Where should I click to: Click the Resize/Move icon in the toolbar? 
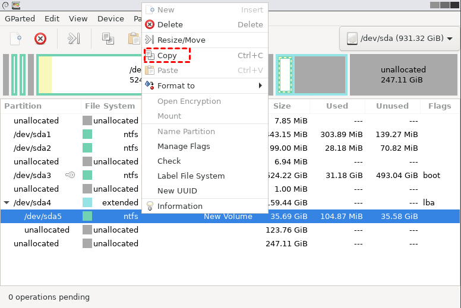pyautogui.click(x=74, y=39)
